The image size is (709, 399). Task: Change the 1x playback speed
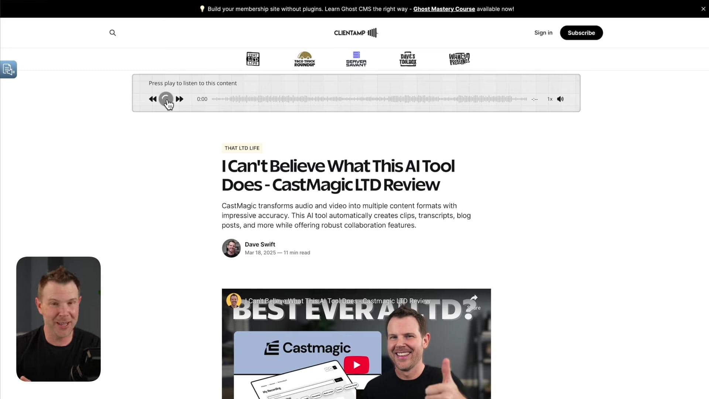point(550,99)
